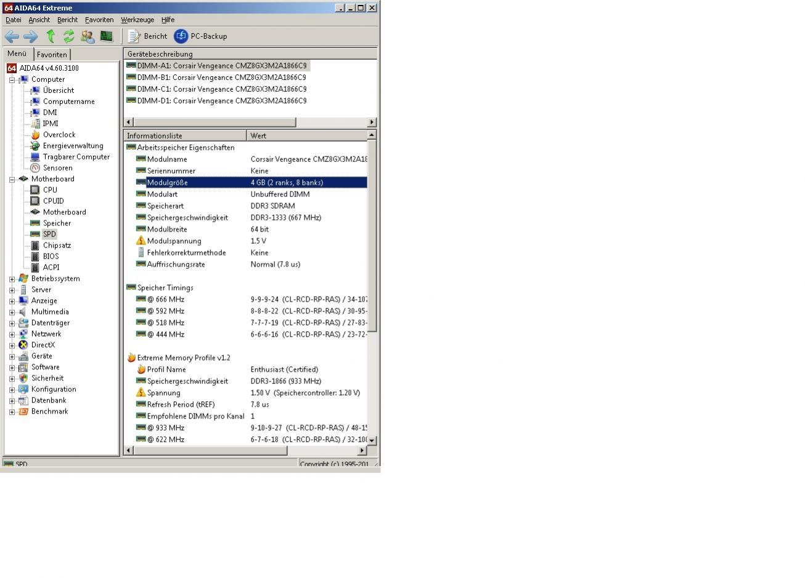Select the CPU chip icon item

pyautogui.click(x=35, y=190)
